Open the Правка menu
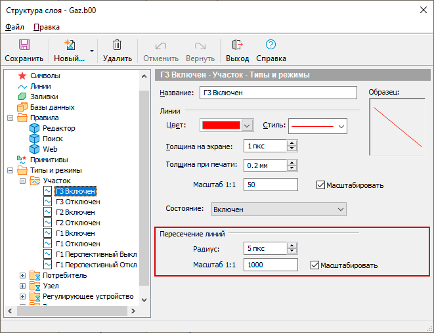This screenshot has height=333, width=434. (x=47, y=27)
